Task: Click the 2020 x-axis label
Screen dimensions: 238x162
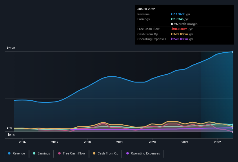Action: [x=152, y=142]
